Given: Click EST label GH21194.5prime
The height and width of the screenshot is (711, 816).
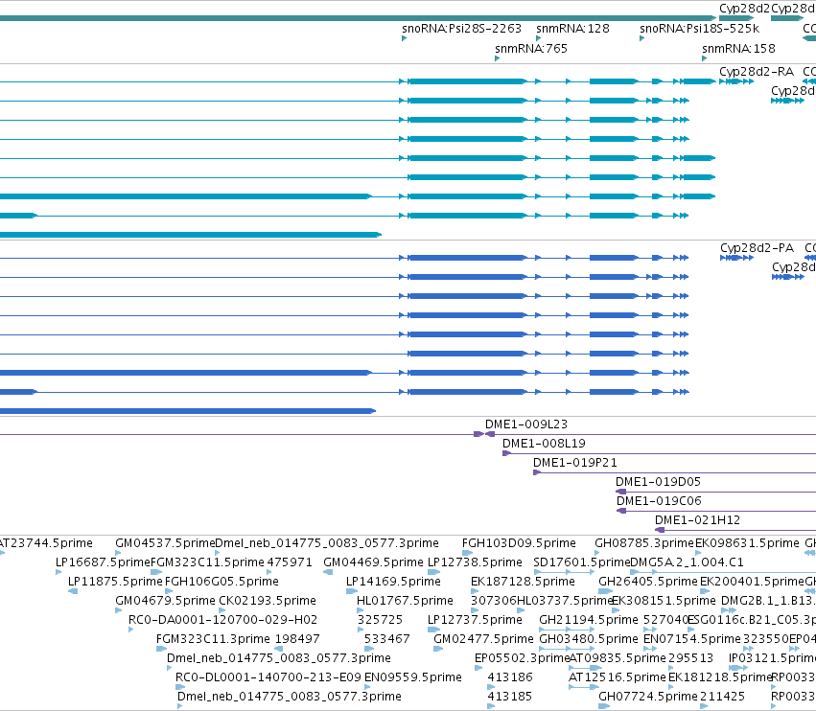Looking at the screenshot, I should click(x=589, y=621).
